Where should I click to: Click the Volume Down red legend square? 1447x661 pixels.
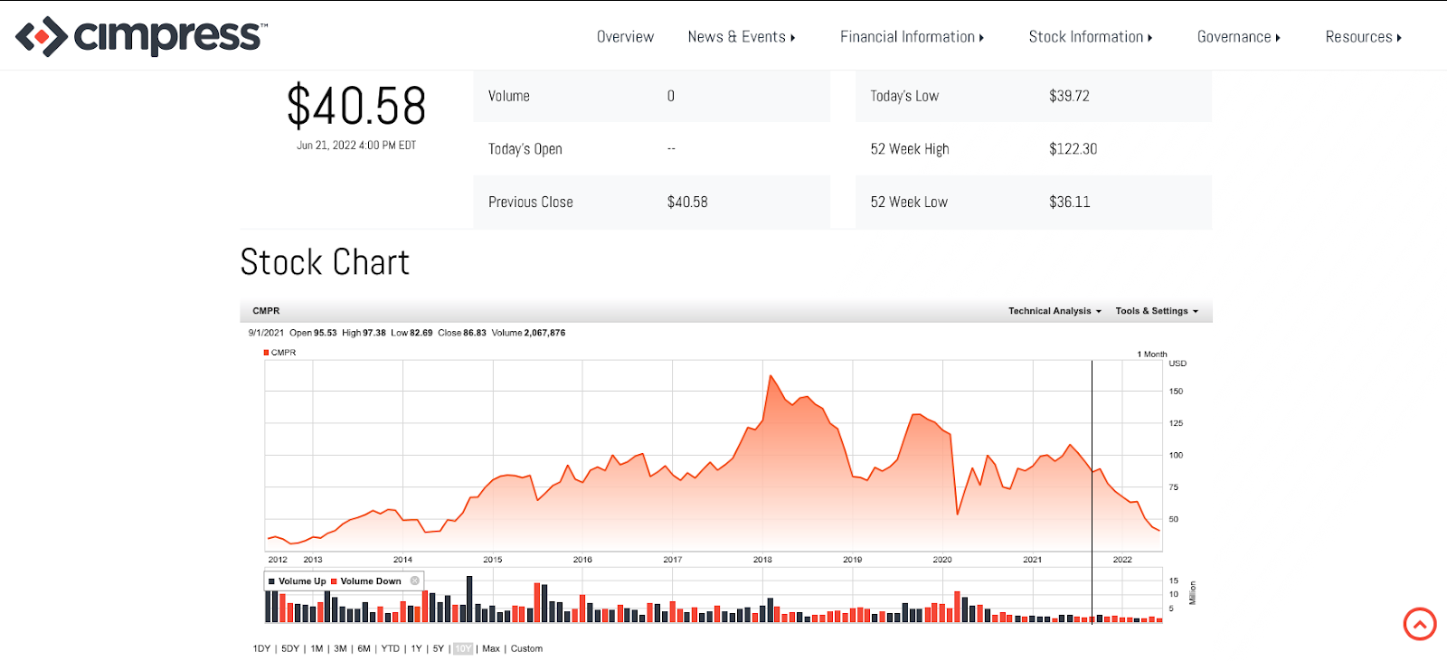[334, 581]
